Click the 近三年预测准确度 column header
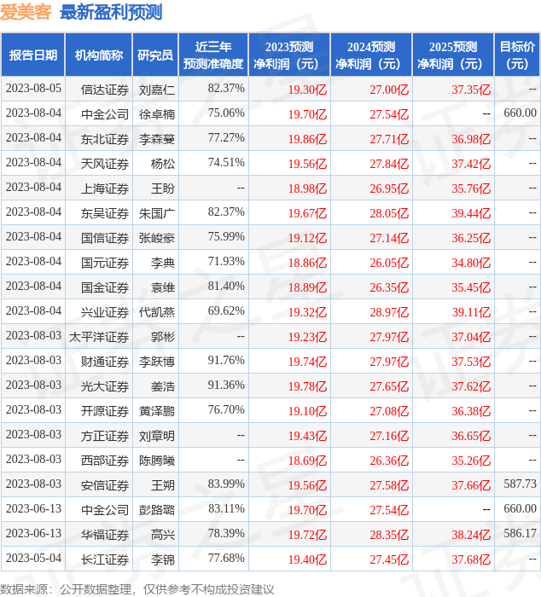This screenshot has height=597, width=541. pos(213,55)
